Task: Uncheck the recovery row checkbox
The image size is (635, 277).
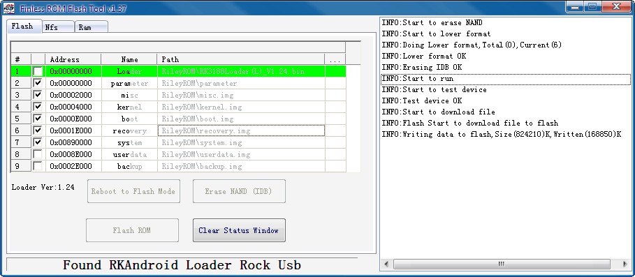Action: pos(38,130)
